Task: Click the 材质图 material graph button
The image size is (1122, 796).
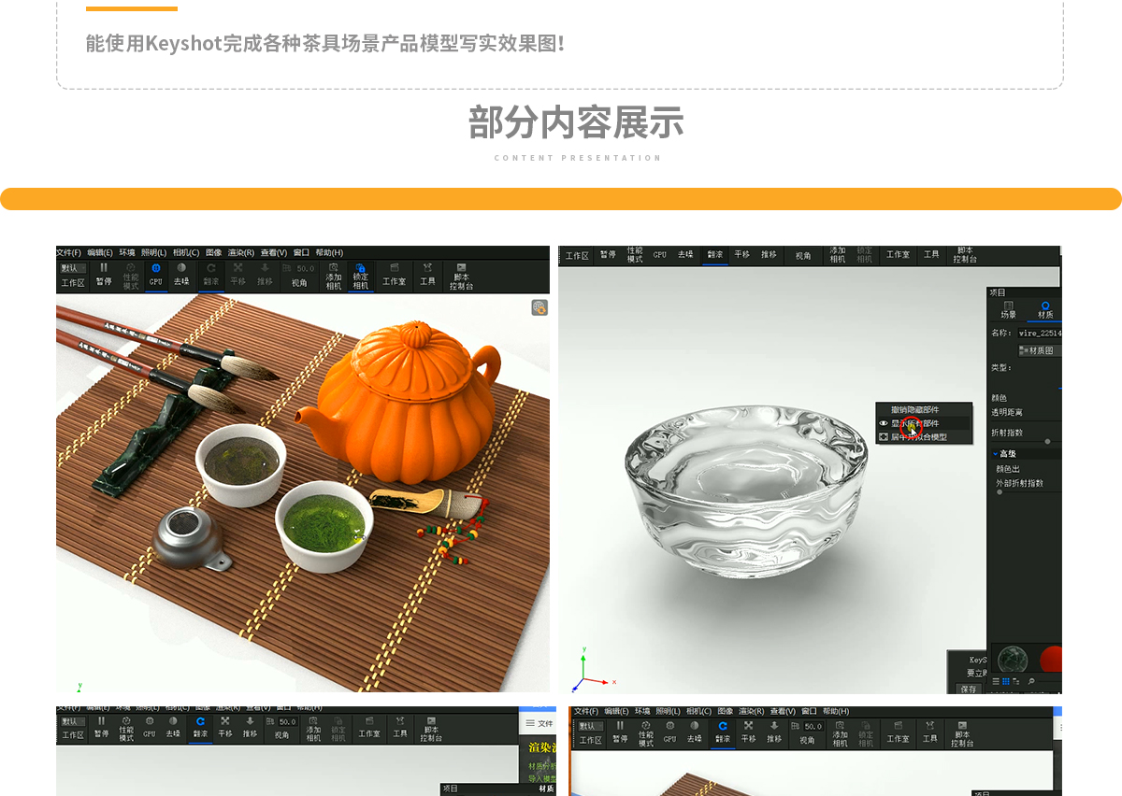Action: 1038,350
